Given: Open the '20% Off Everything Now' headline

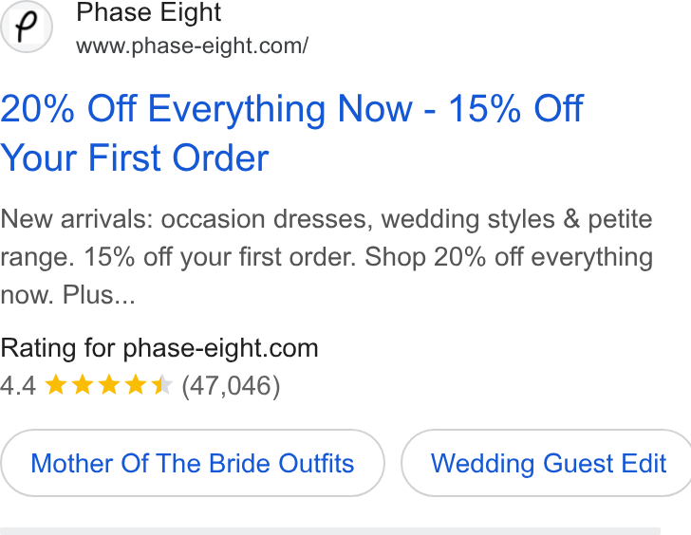Looking at the screenshot, I should point(206,108).
